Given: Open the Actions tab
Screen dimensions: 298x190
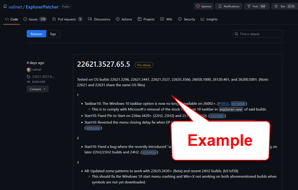Looking at the screenshot, I should click(x=124, y=19).
